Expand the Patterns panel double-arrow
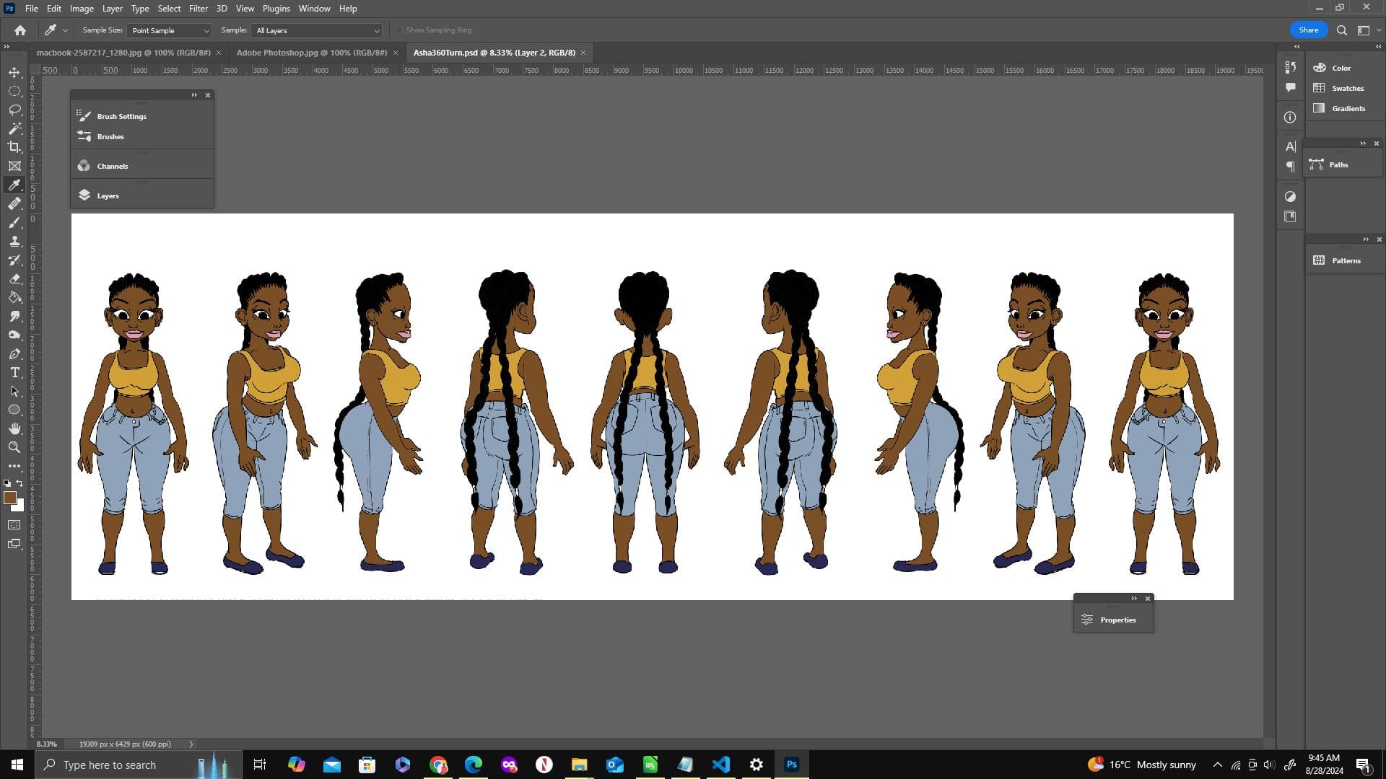 coord(1366,239)
